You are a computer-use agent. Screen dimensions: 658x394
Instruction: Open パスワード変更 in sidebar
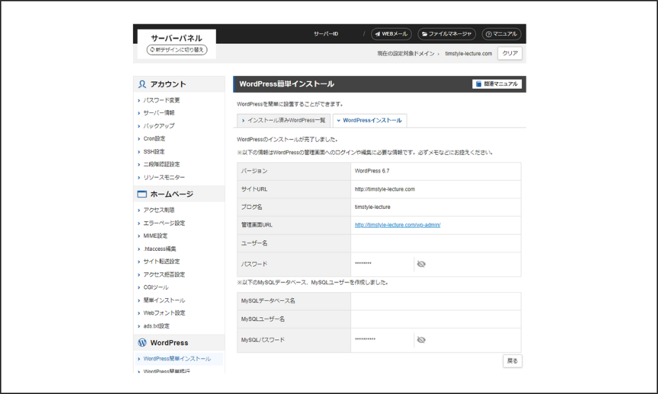pyautogui.click(x=162, y=100)
